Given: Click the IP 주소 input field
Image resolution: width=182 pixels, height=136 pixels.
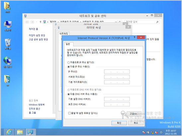Looking at the screenshot, I should tap(117, 72).
